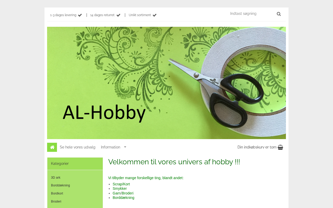Image resolution: width=333 pixels, height=208 pixels.
Task: Select the Broderi category
Action: pos(56,201)
